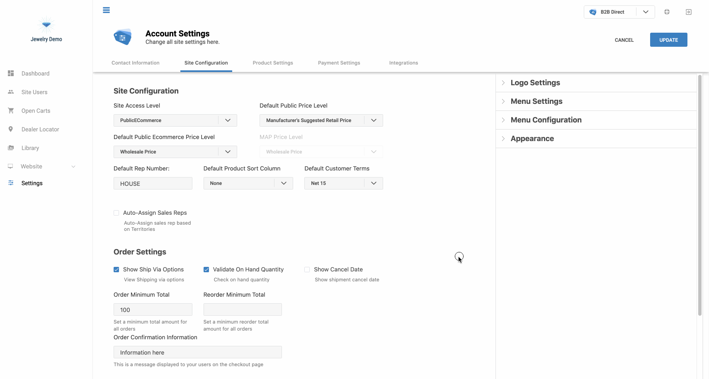This screenshot has height=379, width=709.
Task: Open Default Customer Terms dropdown
Action: [x=343, y=183]
